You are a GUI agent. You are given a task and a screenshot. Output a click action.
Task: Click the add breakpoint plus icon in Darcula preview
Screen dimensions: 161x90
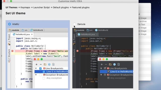[x=102, y=64]
